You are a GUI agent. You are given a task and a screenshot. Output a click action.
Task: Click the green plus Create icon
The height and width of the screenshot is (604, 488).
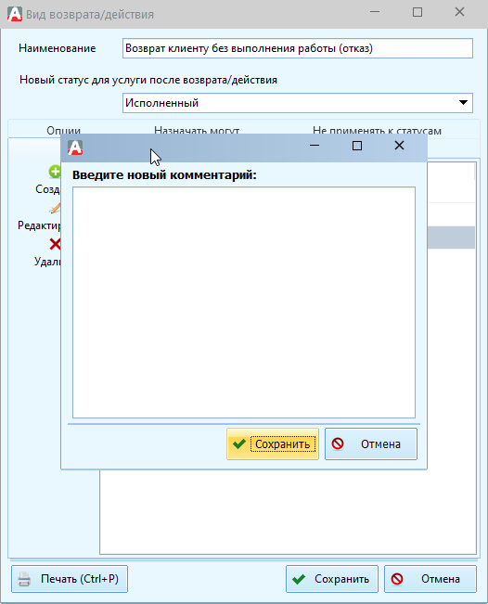click(55, 172)
